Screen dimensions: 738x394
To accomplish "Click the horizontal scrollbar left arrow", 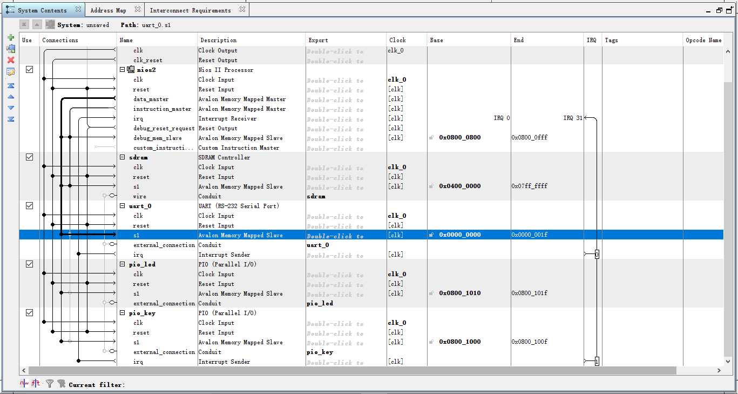I will pyautogui.click(x=24, y=371).
